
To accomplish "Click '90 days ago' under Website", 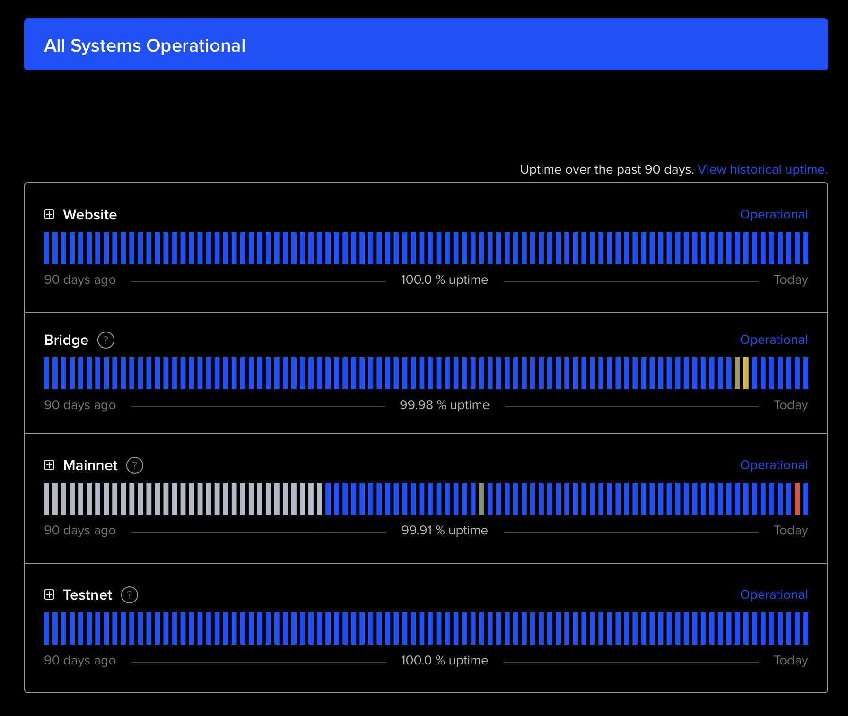I will (80, 279).
